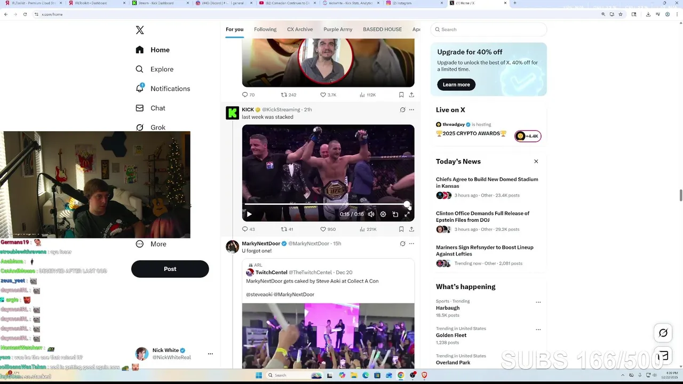Open the quoted TwitchCentel post

[328, 313]
